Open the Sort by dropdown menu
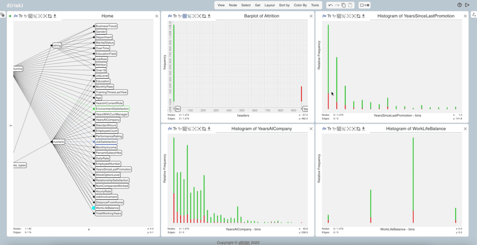Image resolution: width=477 pixels, height=245 pixels. pos(284,5)
